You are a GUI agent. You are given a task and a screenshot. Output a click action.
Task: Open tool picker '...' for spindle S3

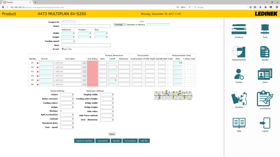tap(85, 71)
